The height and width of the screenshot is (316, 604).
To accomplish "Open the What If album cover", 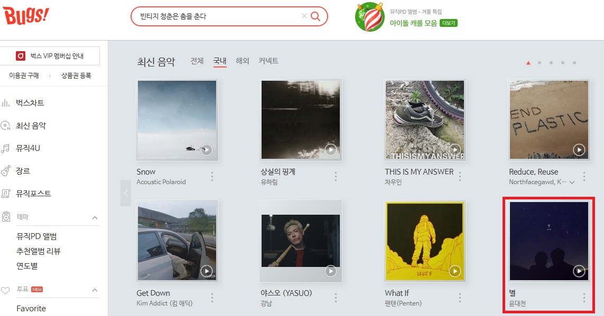I will click(425, 242).
